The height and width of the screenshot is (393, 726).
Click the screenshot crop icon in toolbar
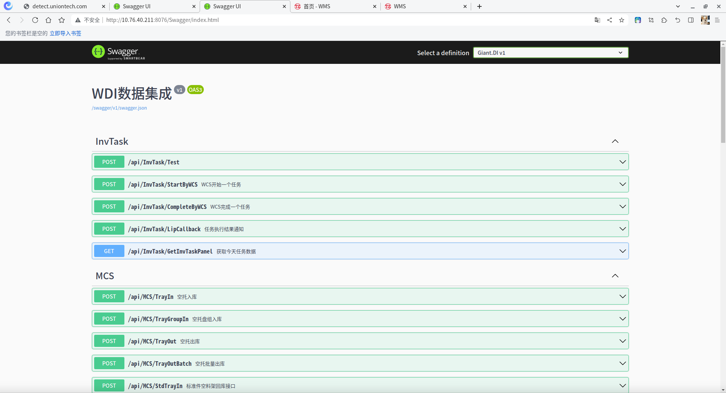651,20
